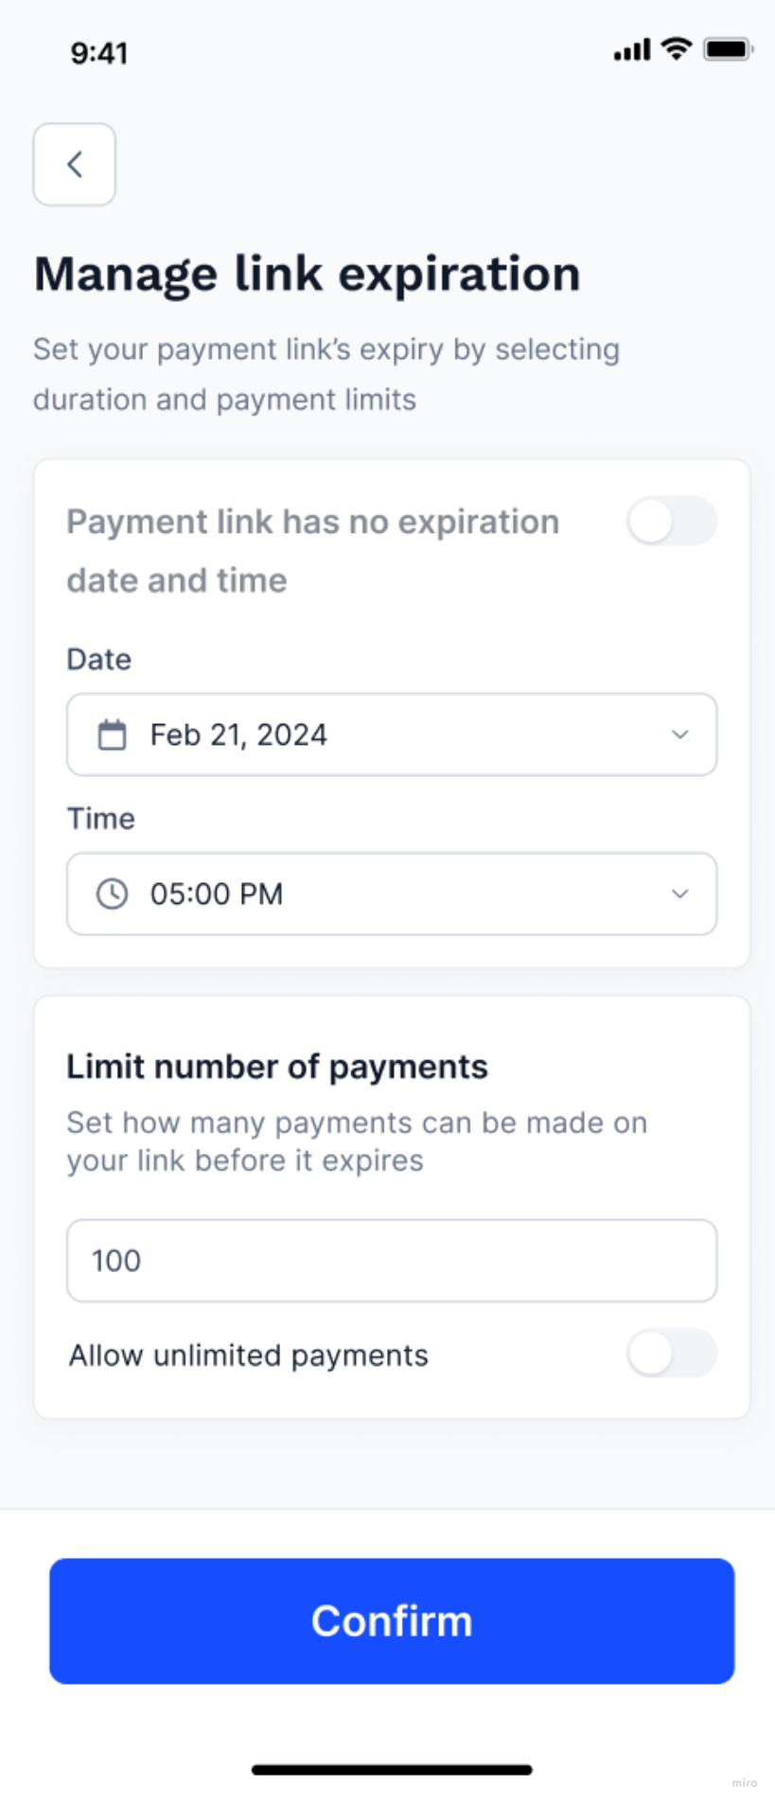775x1805 pixels.
Task: Tap the Allow unlimited payments label
Action: pyautogui.click(x=248, y=1355)
